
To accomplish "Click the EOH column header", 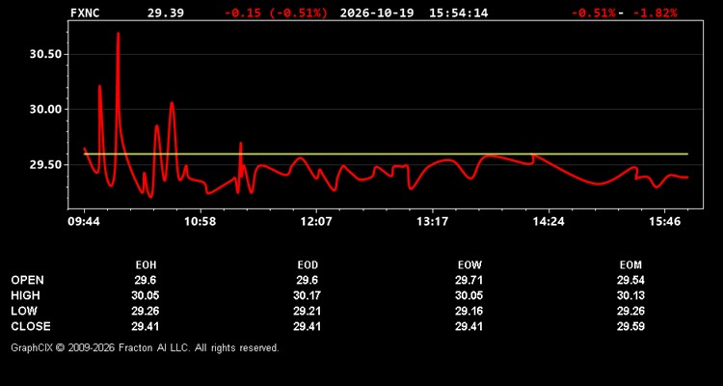I will (x=146, y=265).
